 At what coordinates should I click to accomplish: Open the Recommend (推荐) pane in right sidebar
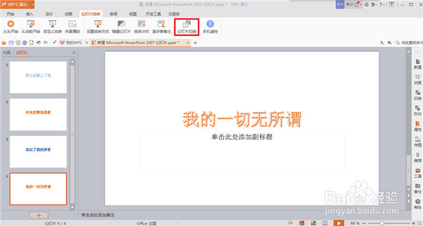click(418, 158)
